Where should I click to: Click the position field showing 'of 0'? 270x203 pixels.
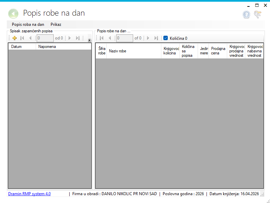(x=125, y=38)
